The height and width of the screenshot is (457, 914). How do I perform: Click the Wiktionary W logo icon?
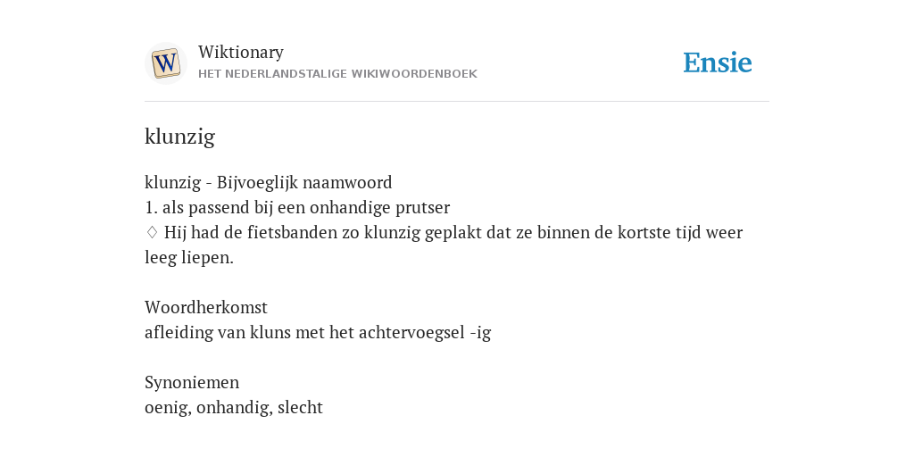coord(166,63)
